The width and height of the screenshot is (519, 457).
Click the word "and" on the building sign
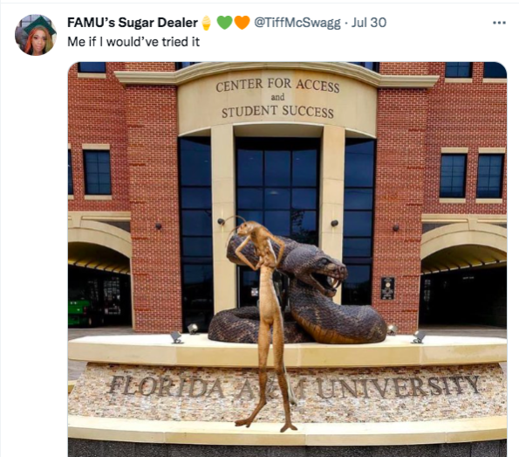[277, 97]
